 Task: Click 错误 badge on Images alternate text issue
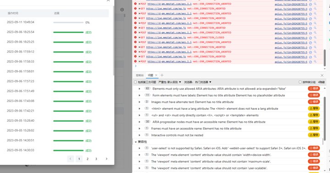(x=314, y=102)
